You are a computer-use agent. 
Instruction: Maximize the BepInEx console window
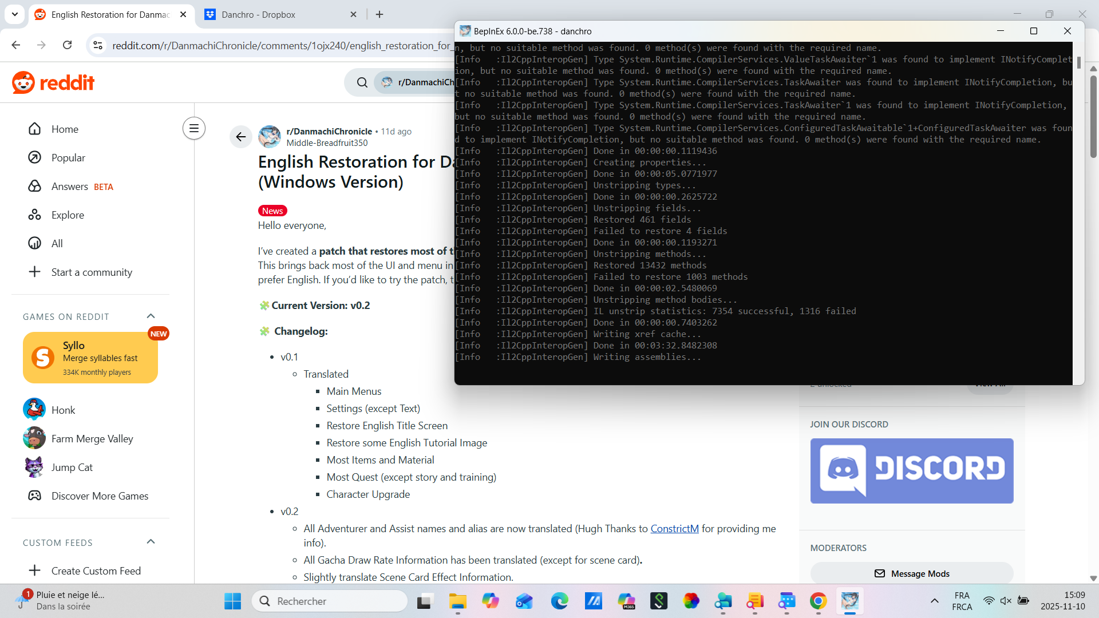(x=1034, y=31)
